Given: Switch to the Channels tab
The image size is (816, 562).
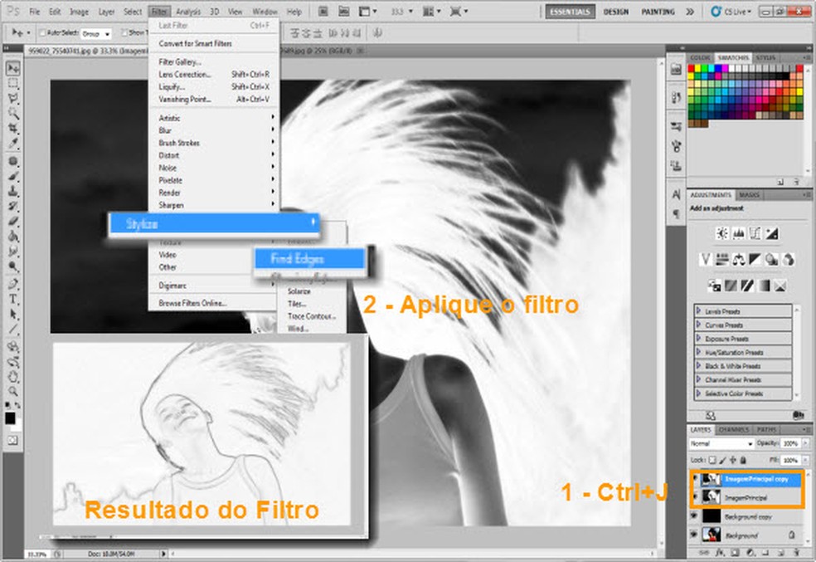Looking at the screenshot, I should tap(734, 429).
